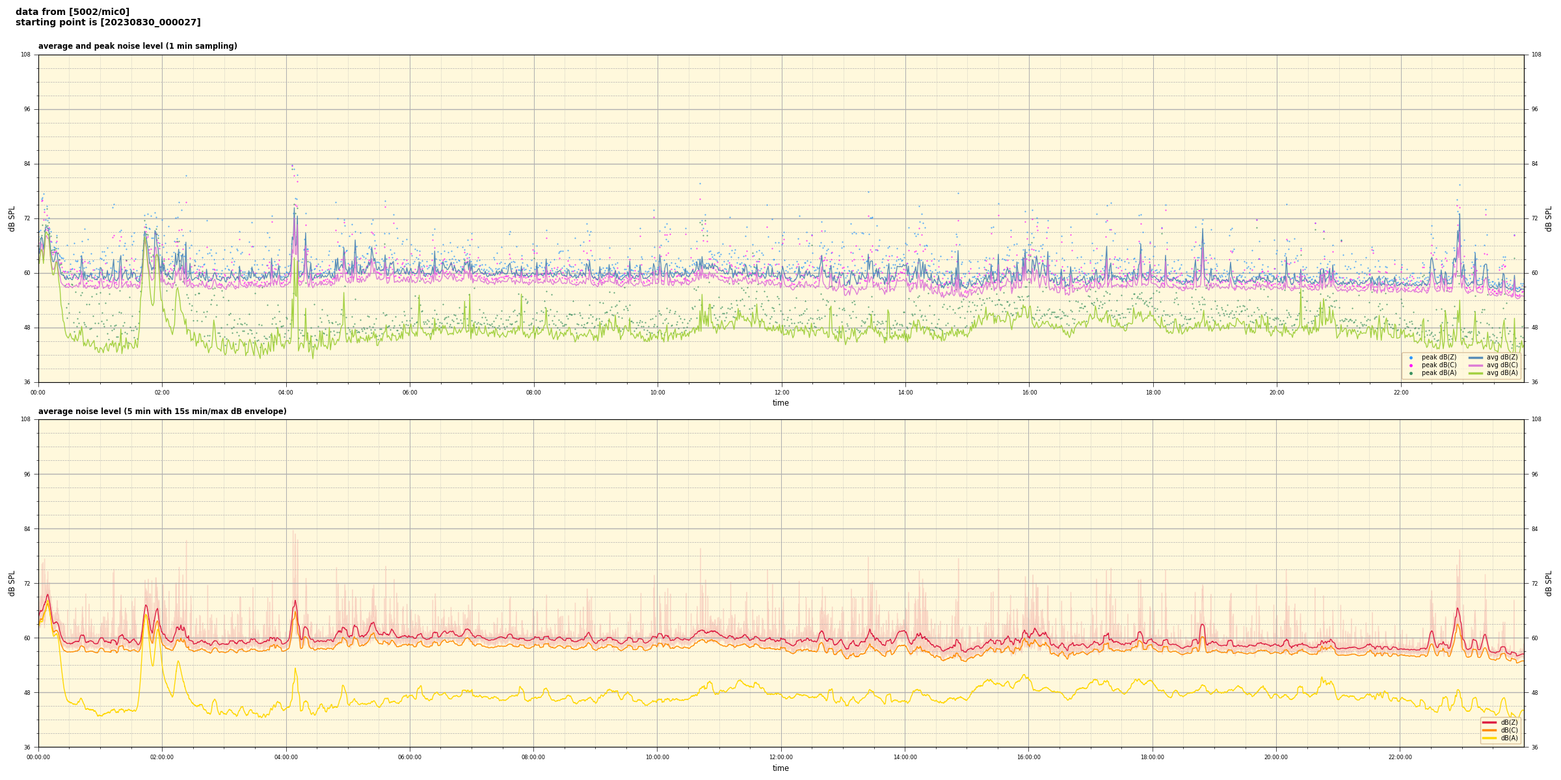Image resolution: width=1561 pixels, height=780 pixels.
Task: Click the 12:00 tick label on top chart
Action: pos(781,393)
